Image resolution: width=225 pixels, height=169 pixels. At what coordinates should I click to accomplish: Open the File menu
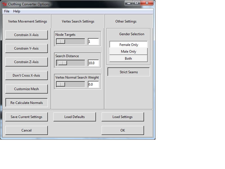(x=7, y=11)
